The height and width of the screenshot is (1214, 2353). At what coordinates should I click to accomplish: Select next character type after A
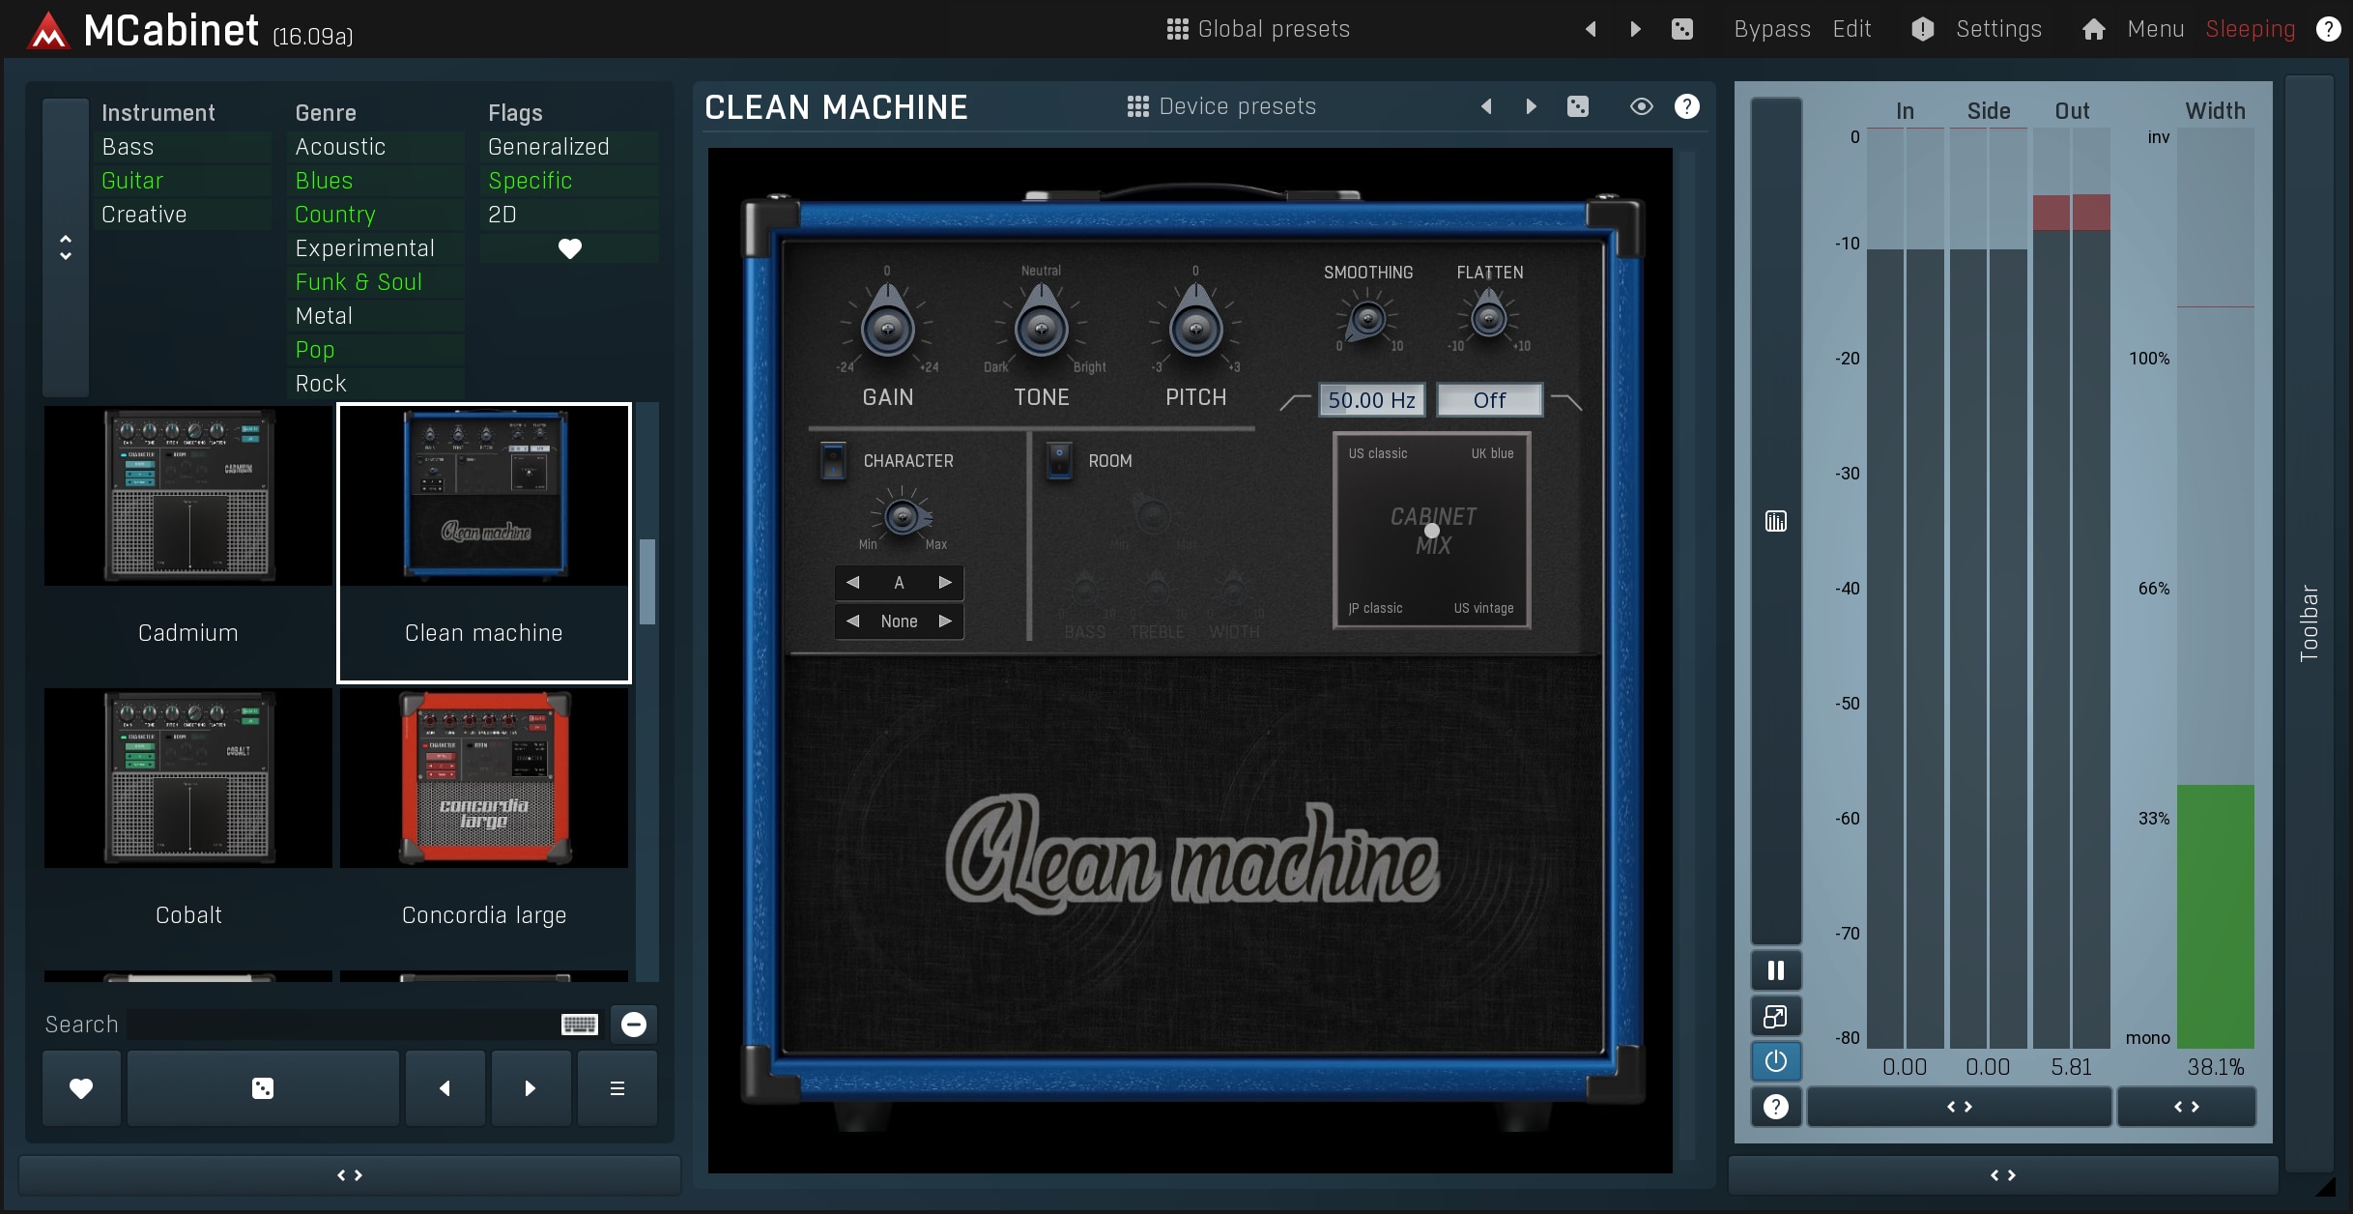coord(945,583)
